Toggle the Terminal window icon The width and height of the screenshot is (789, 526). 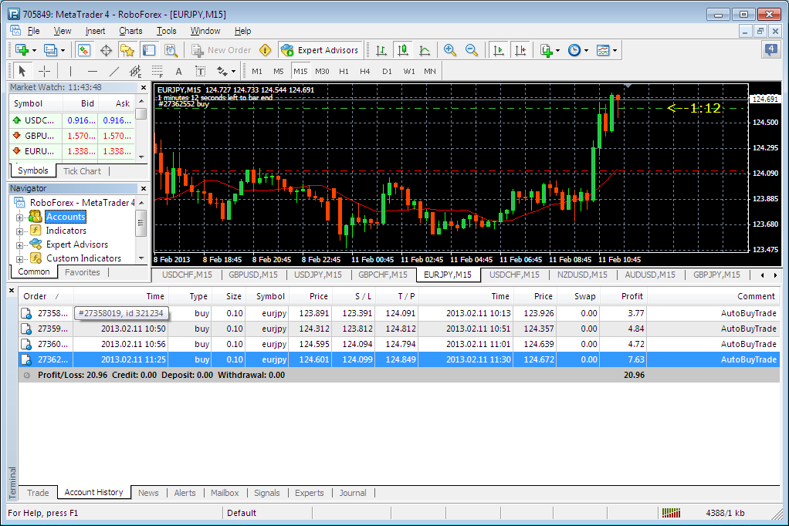coord(149,50)
